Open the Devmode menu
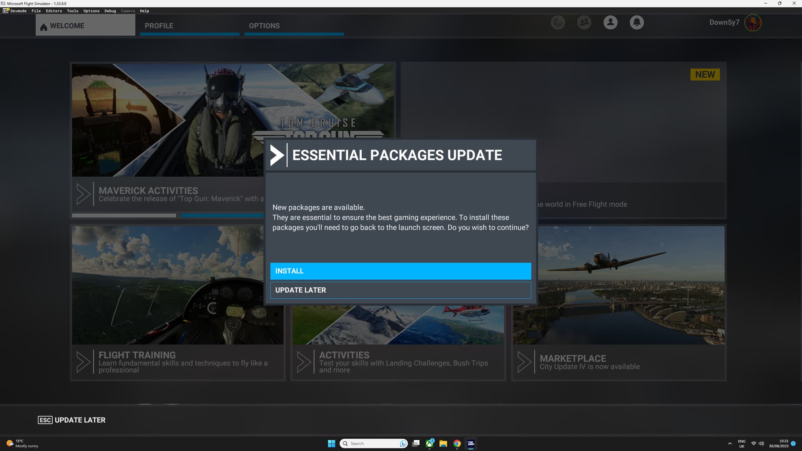 (x=15, y=11)
